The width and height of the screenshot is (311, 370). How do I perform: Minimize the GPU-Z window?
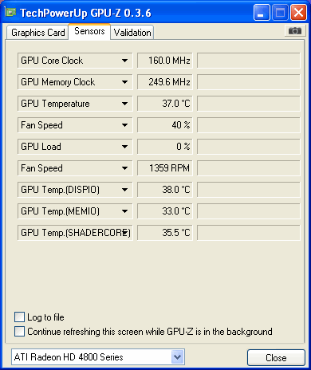pos(262,13)
